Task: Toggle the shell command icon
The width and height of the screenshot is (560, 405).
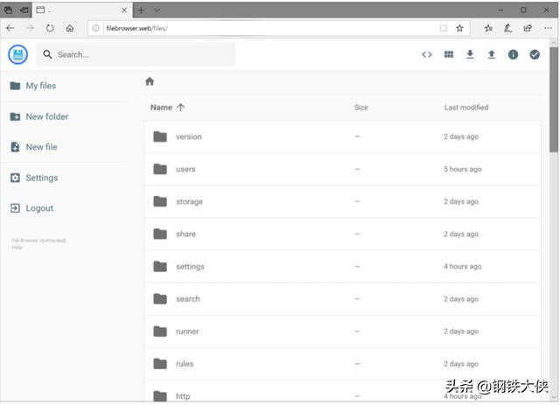Action: tap(427, 54)
